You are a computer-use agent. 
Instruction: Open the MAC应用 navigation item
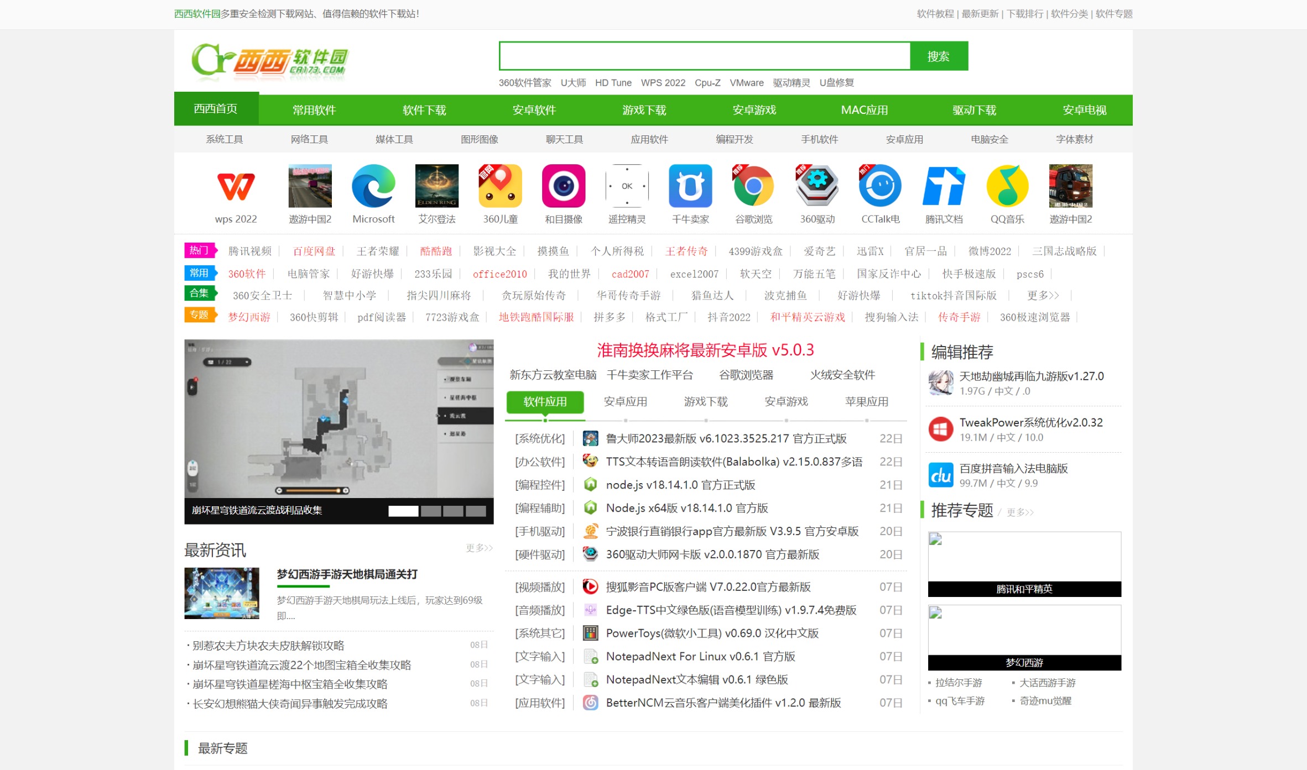click(x=865, y=110)
